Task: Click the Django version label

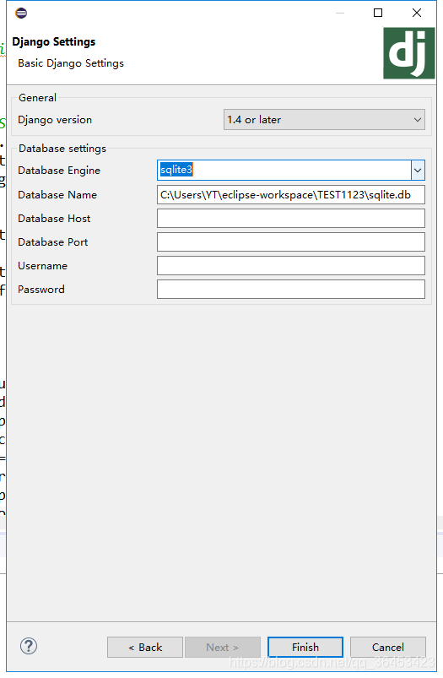Action: click(x=55, y=120)
